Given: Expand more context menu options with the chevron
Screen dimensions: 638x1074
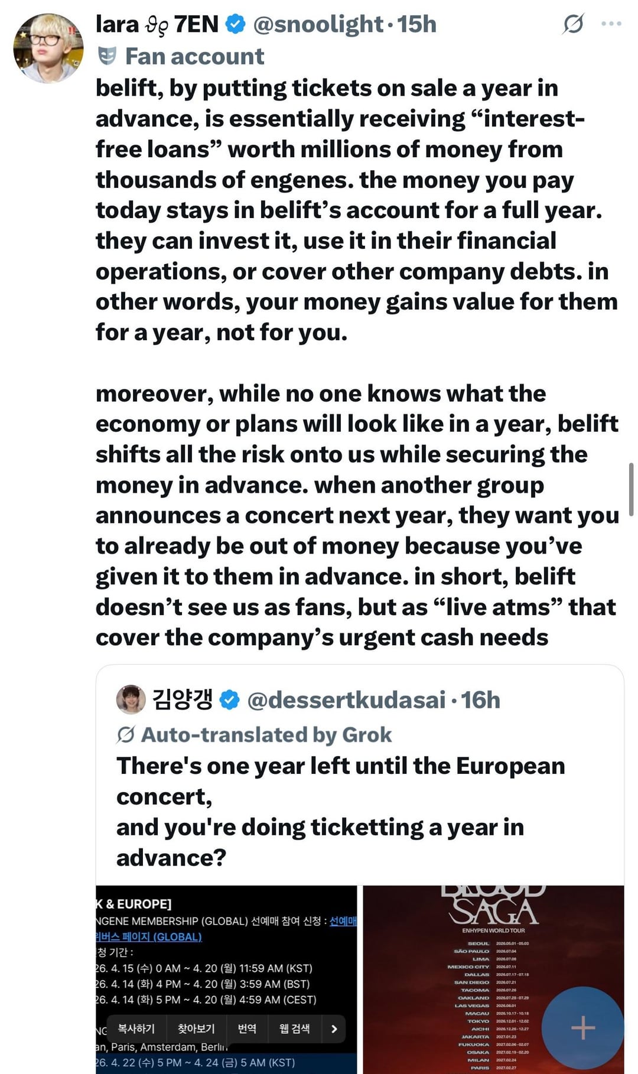Looking at the screenshot, I should pos(334,1029).
